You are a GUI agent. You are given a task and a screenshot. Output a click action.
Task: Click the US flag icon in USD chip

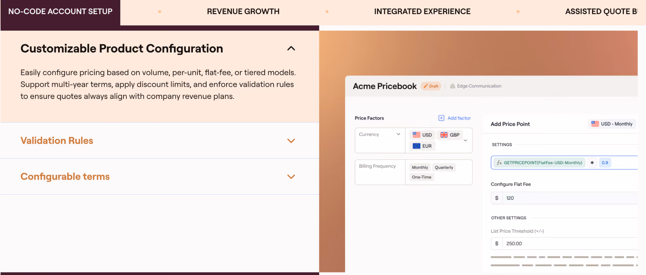click(416, 135)
